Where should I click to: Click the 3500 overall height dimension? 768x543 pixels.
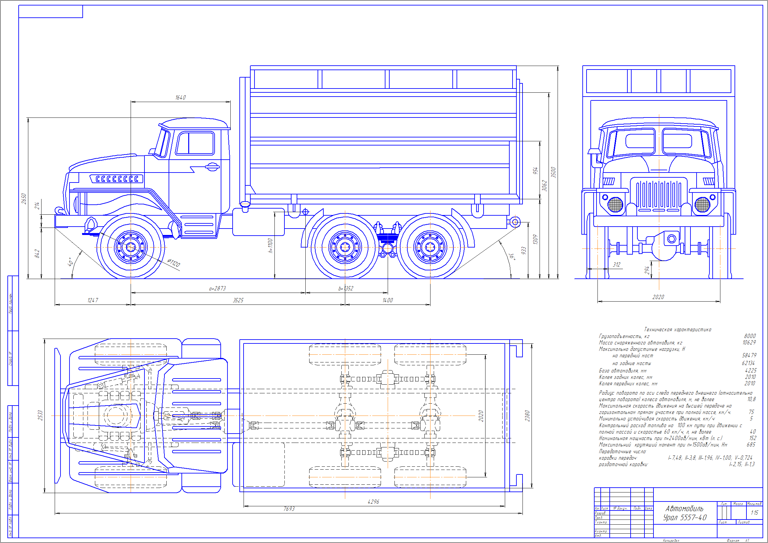tap(554, 172)
